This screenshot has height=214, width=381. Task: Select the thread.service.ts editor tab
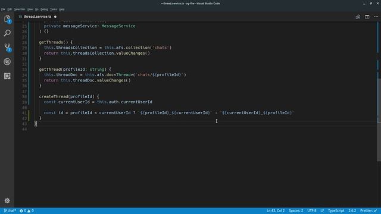coord(37,17)
